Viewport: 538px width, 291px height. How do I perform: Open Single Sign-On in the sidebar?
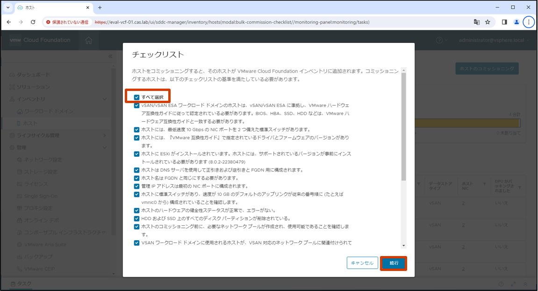click(x=41, y=196)
